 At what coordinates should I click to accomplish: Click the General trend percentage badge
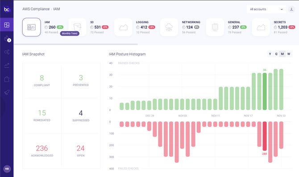[x=243, y=27]
